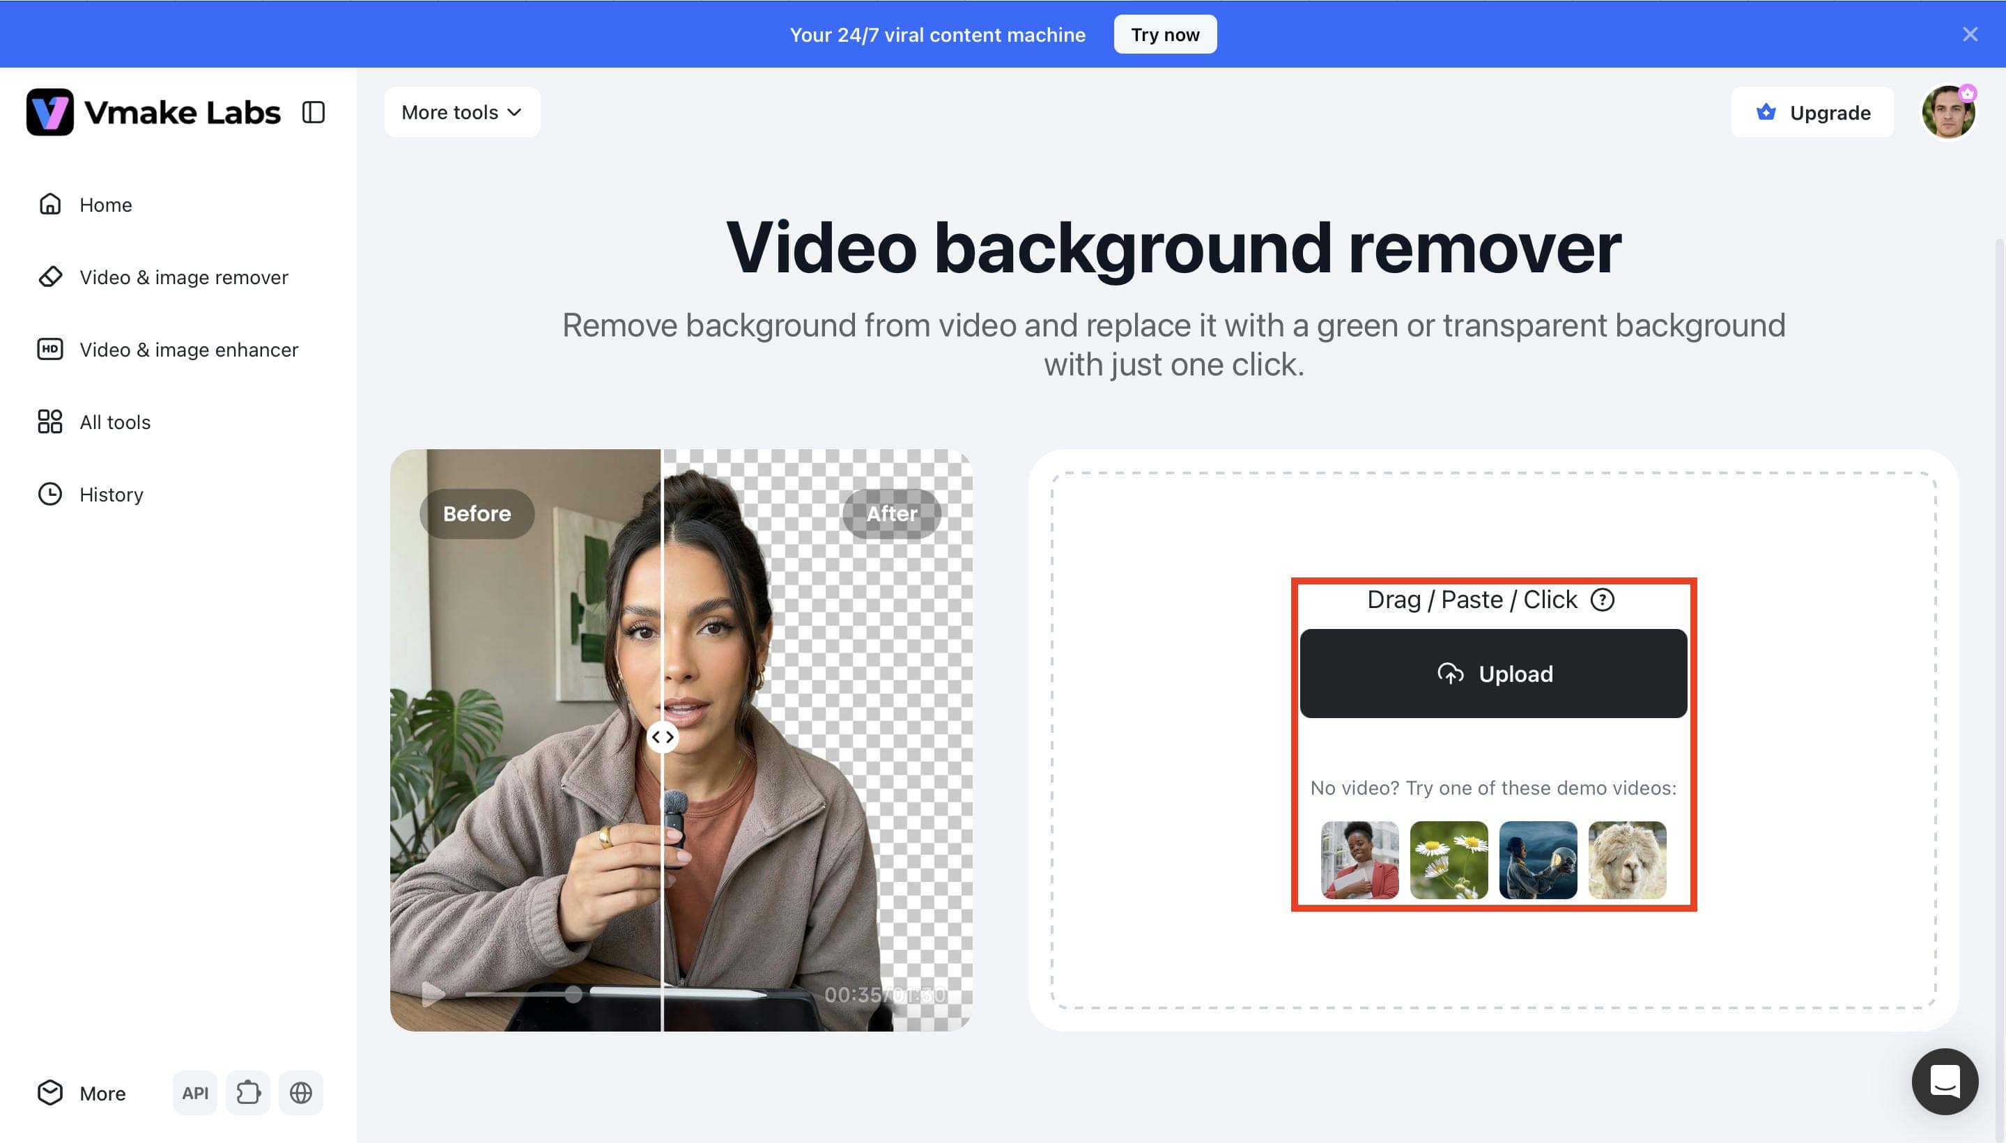
Task: Click the 'No video? Try one of these demo videos' text
Action: [1493, 788]
